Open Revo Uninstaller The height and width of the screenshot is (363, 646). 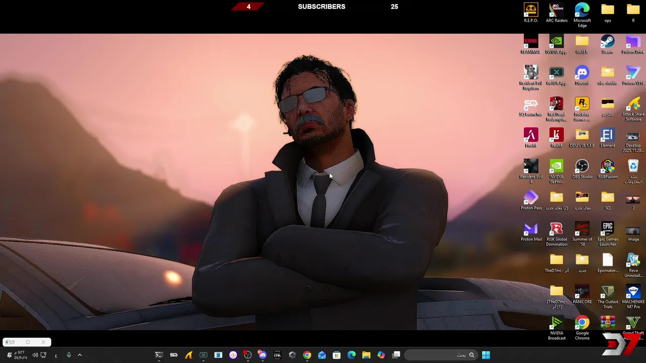[x=633, y=265]
